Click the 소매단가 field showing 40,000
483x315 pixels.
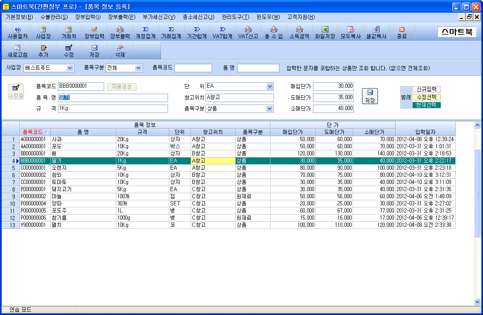click(x=333, y=109)
